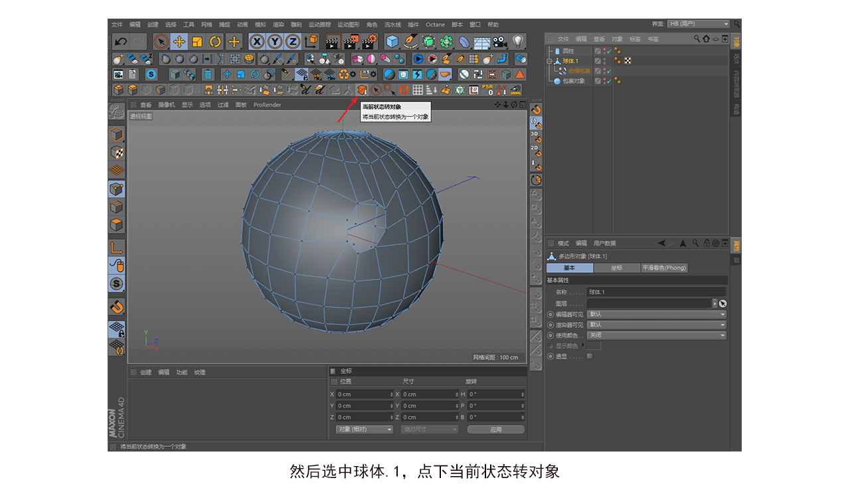Toggle green checkmark for 包裹对象
Screen dimensions: 850x498
point(609,81)
